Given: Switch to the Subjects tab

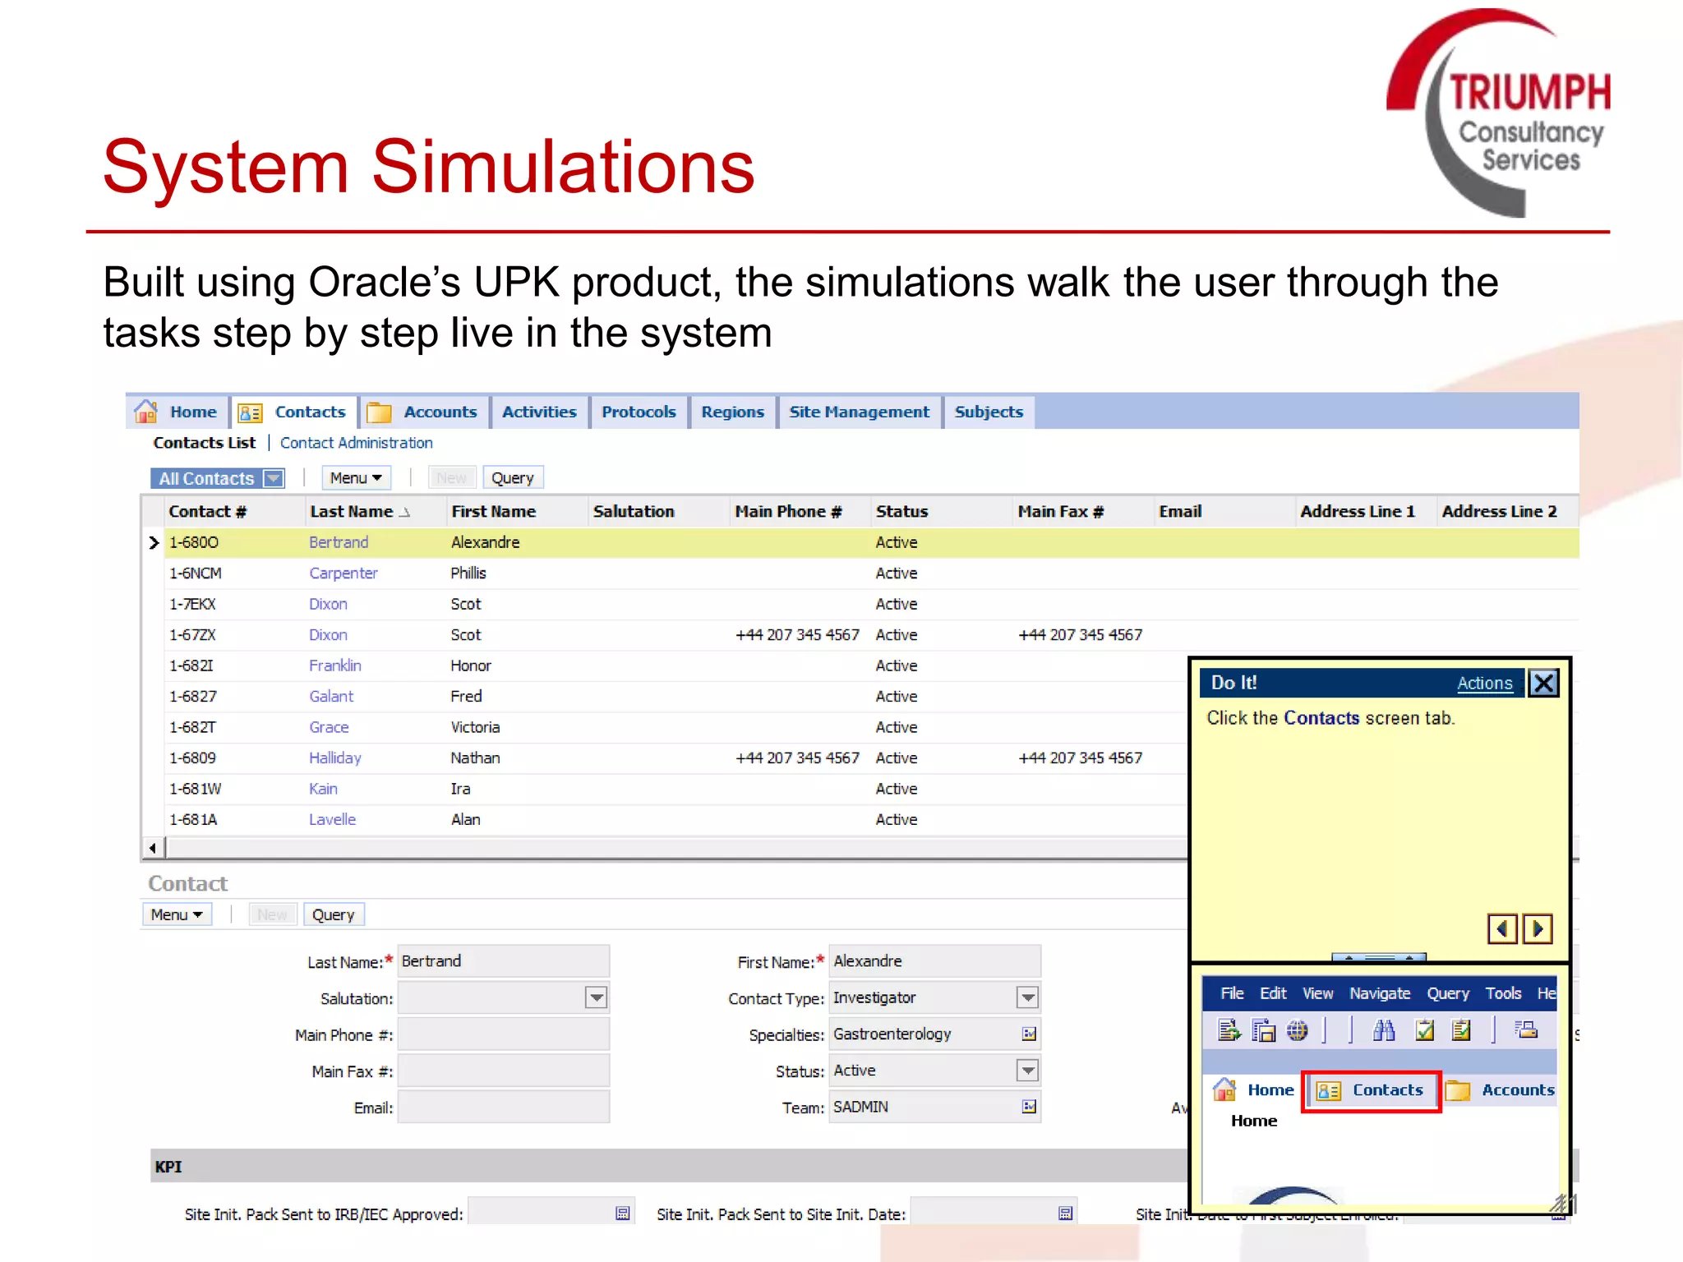Looking at the screenshot, I should coord(989,412).
